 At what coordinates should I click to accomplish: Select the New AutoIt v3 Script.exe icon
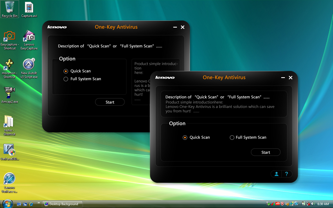coord(29,64)
